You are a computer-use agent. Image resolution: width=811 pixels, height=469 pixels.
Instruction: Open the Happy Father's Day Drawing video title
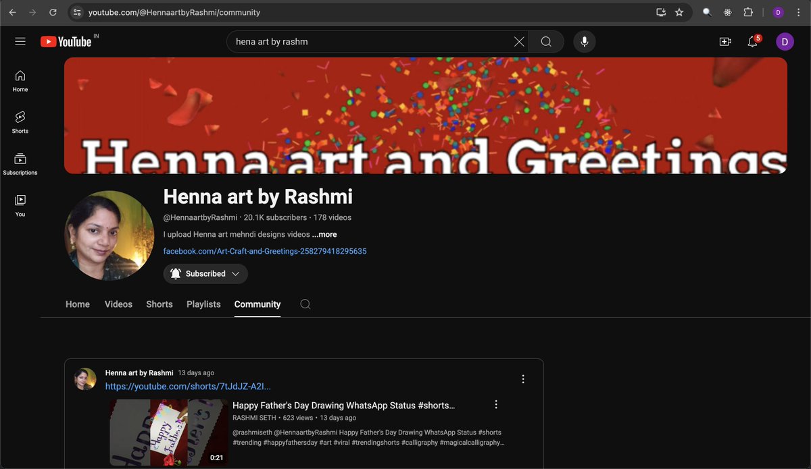(343, 406)
